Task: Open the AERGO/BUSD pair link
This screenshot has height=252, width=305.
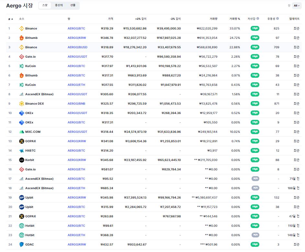Action: point(77,47)
